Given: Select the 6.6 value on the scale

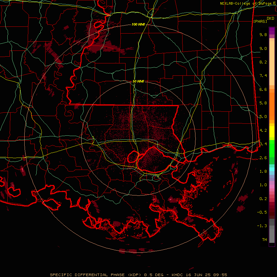Looking at the screenshot, I should [x=263, y=89].
